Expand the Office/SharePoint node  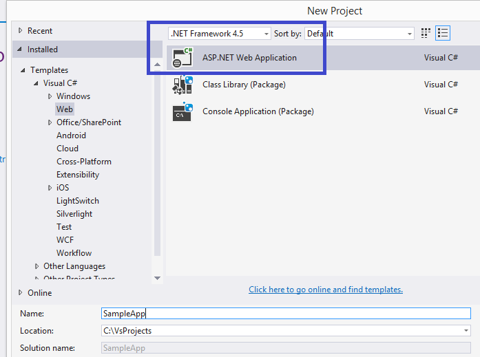point(50,122)
